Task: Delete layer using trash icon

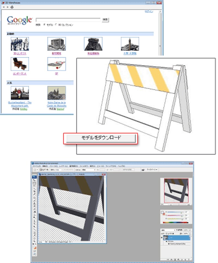Action: click(189, 259)
